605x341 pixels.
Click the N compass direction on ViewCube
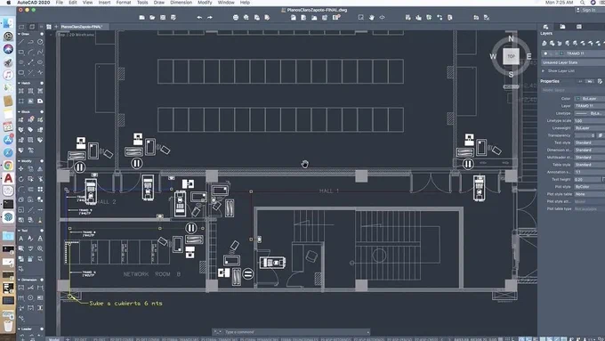coord(511,38)
